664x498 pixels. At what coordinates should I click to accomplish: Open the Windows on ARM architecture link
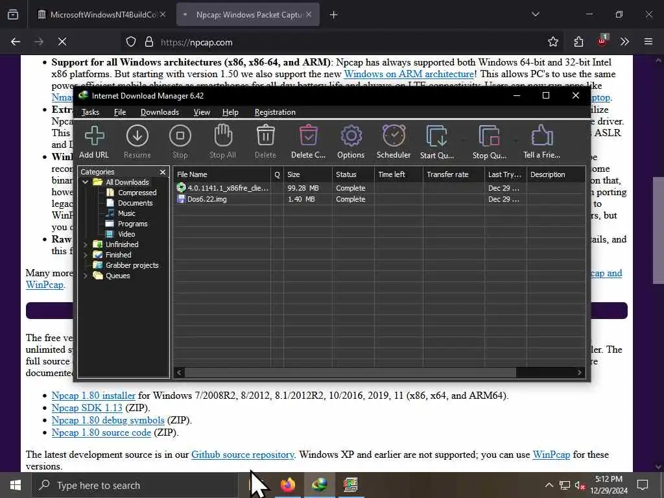(409, 74)
